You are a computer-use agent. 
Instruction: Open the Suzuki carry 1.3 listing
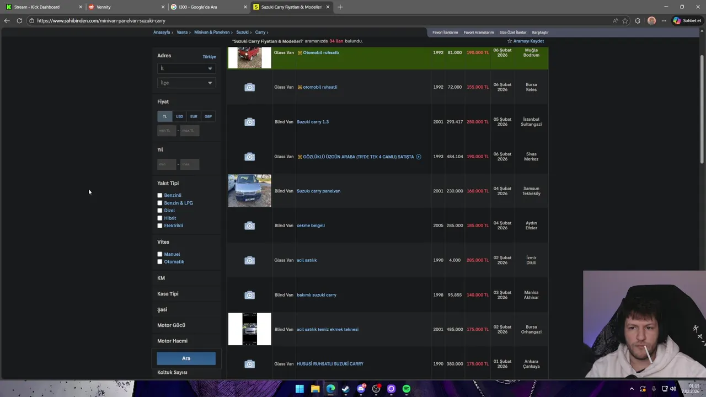313,122
